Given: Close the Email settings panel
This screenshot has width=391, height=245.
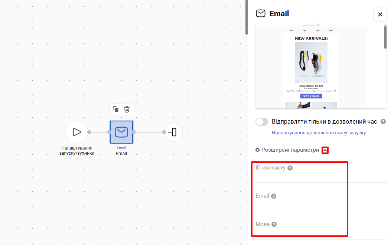Looking at the screenshot, I should click(x=380, y=14).
